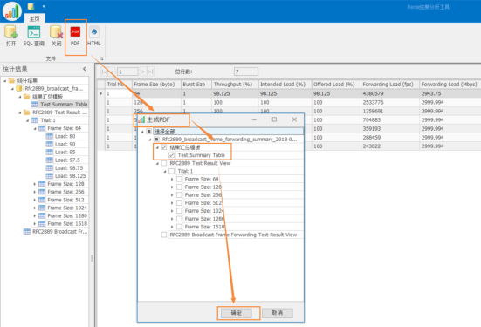
Task: Collapse the Trial: 1 sidebar node
Action: (27, 120)
